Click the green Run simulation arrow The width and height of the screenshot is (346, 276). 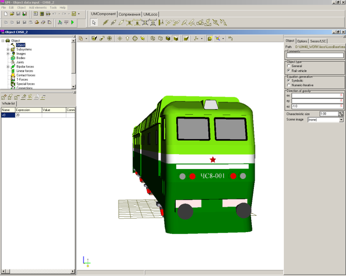pyautogui.click(x=72, y=22)
